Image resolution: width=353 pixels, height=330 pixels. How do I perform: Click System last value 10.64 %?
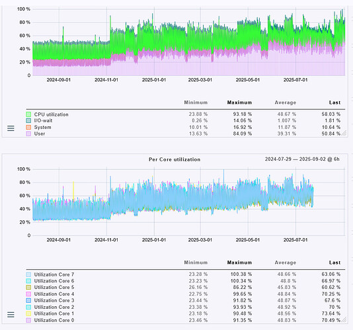(331, 127)
